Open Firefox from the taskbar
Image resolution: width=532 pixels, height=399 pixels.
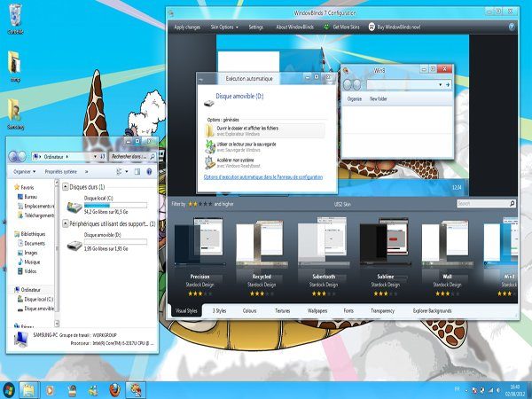tap(115, 390)
